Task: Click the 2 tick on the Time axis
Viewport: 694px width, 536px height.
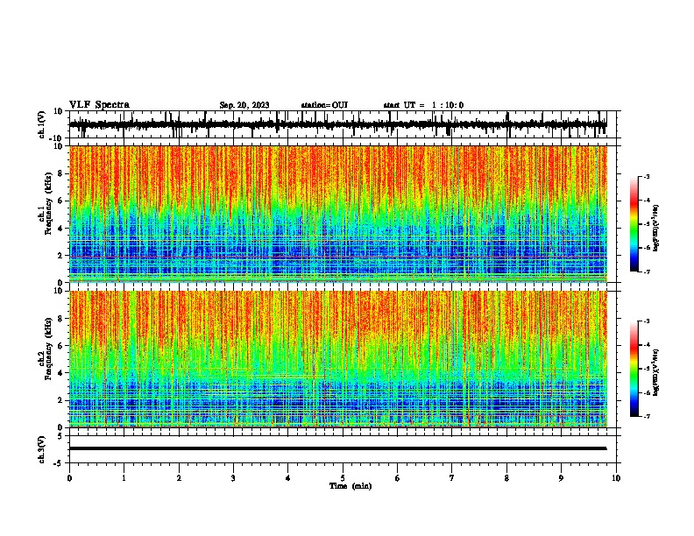Action: click(179, 478)
